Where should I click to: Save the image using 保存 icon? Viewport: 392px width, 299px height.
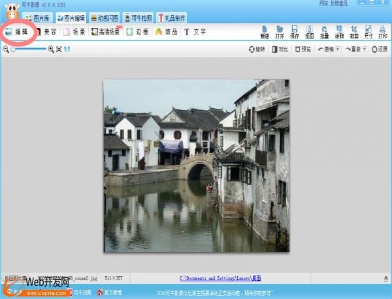[x=295, y=31]
